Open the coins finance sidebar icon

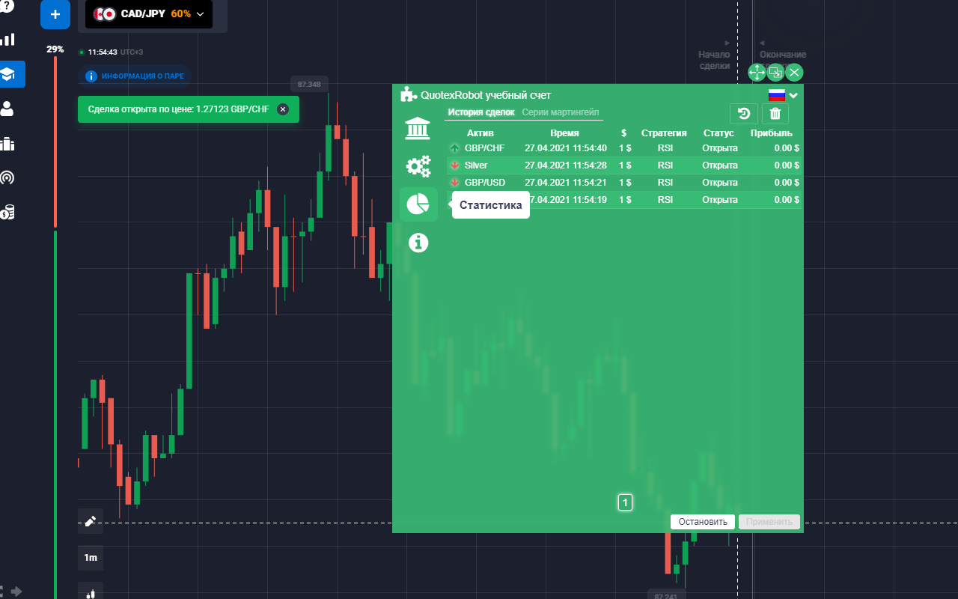click(7, 213)
